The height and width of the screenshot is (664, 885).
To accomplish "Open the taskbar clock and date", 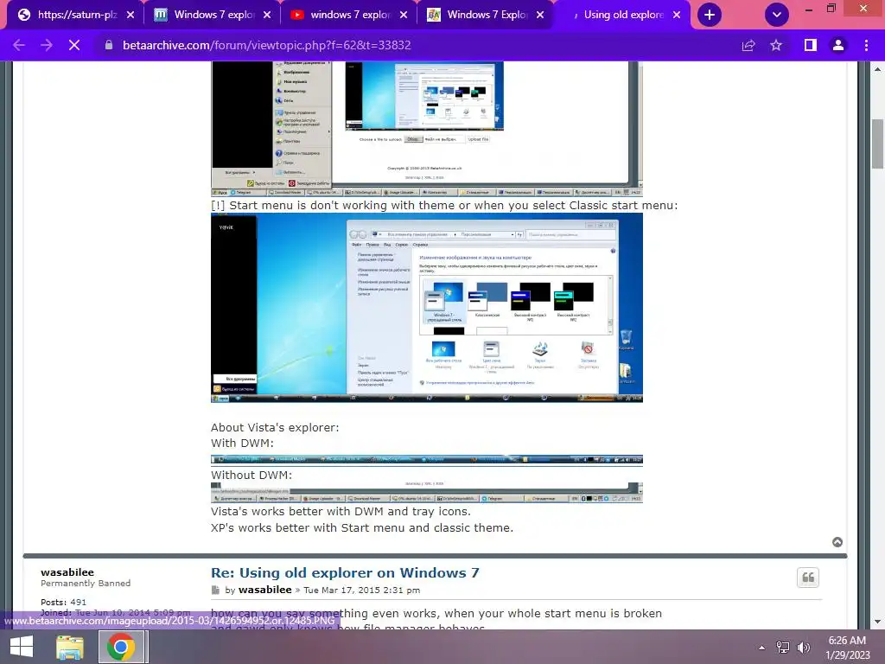I will (x=848, y=647).
